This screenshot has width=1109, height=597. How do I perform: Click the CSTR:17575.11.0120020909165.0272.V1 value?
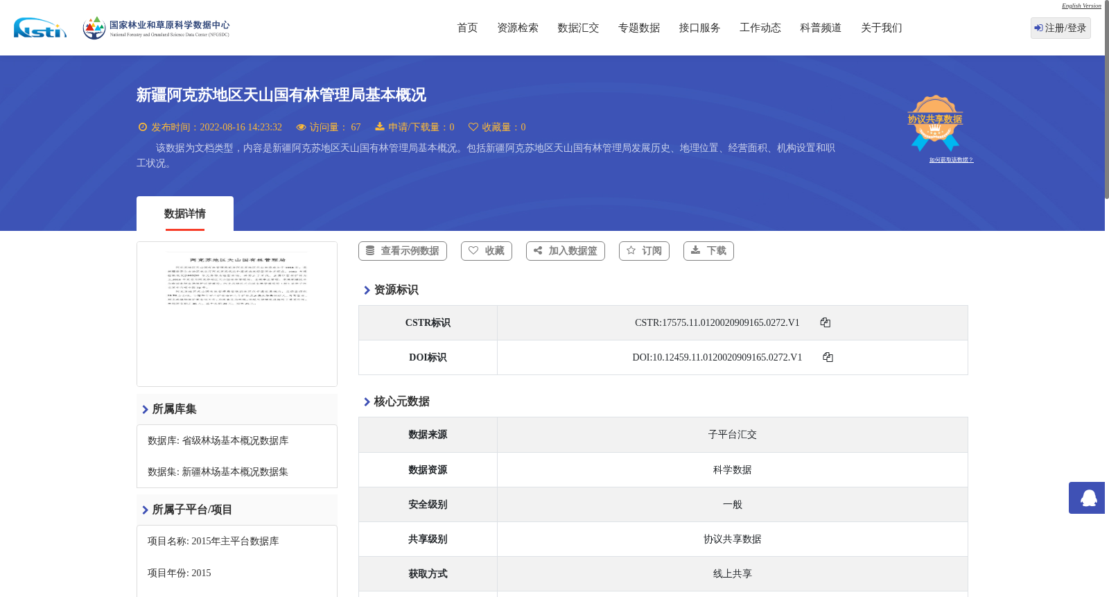point(717,322)
